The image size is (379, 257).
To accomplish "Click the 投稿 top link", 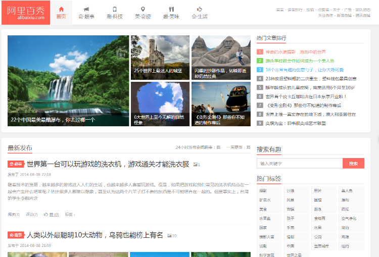I will click(310, 10).
